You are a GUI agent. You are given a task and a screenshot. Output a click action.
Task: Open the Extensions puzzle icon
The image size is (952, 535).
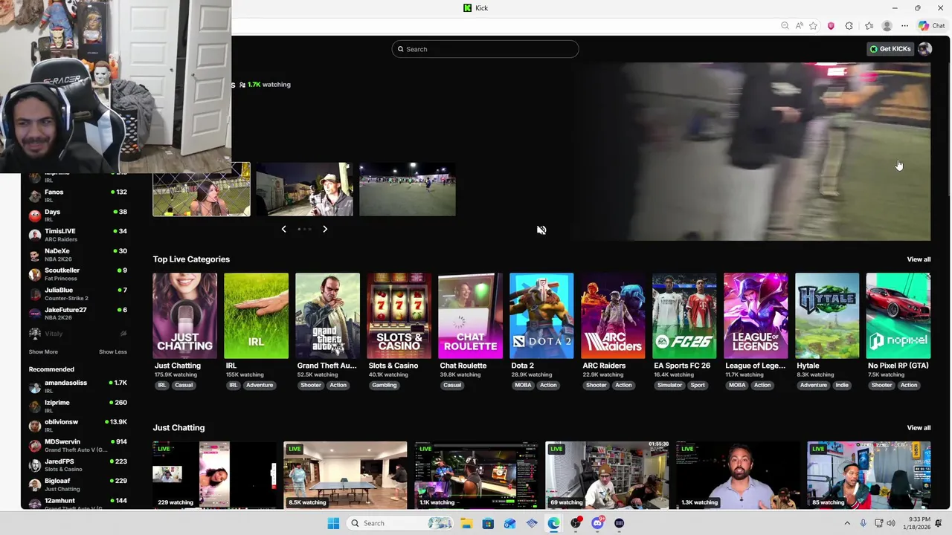tap(849, 26)
